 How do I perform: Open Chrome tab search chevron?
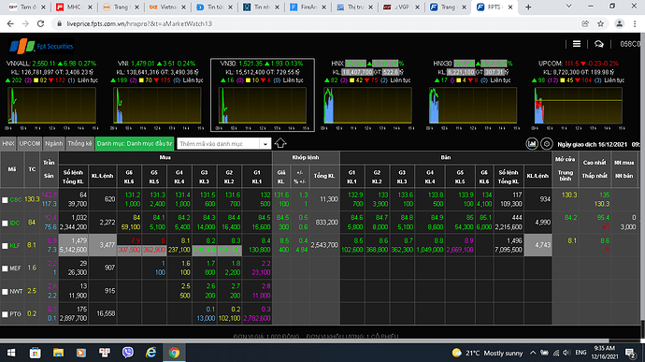569,7
